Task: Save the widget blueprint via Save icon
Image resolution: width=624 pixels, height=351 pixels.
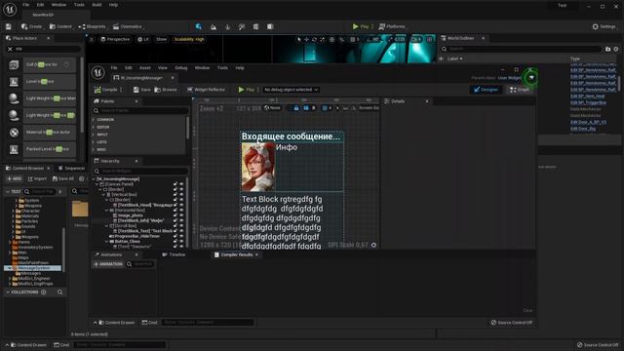Action: pos(141,90)
